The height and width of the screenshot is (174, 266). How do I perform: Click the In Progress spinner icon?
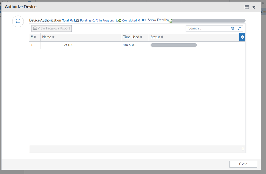pyautogui.click(x=97, y=21)
